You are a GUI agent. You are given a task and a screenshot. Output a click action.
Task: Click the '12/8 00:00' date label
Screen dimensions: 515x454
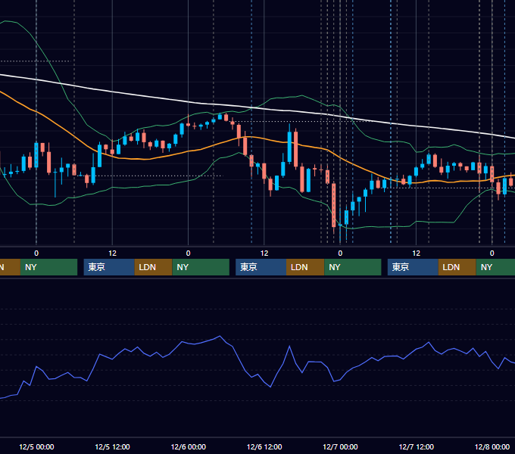click(x=492, y=446)
